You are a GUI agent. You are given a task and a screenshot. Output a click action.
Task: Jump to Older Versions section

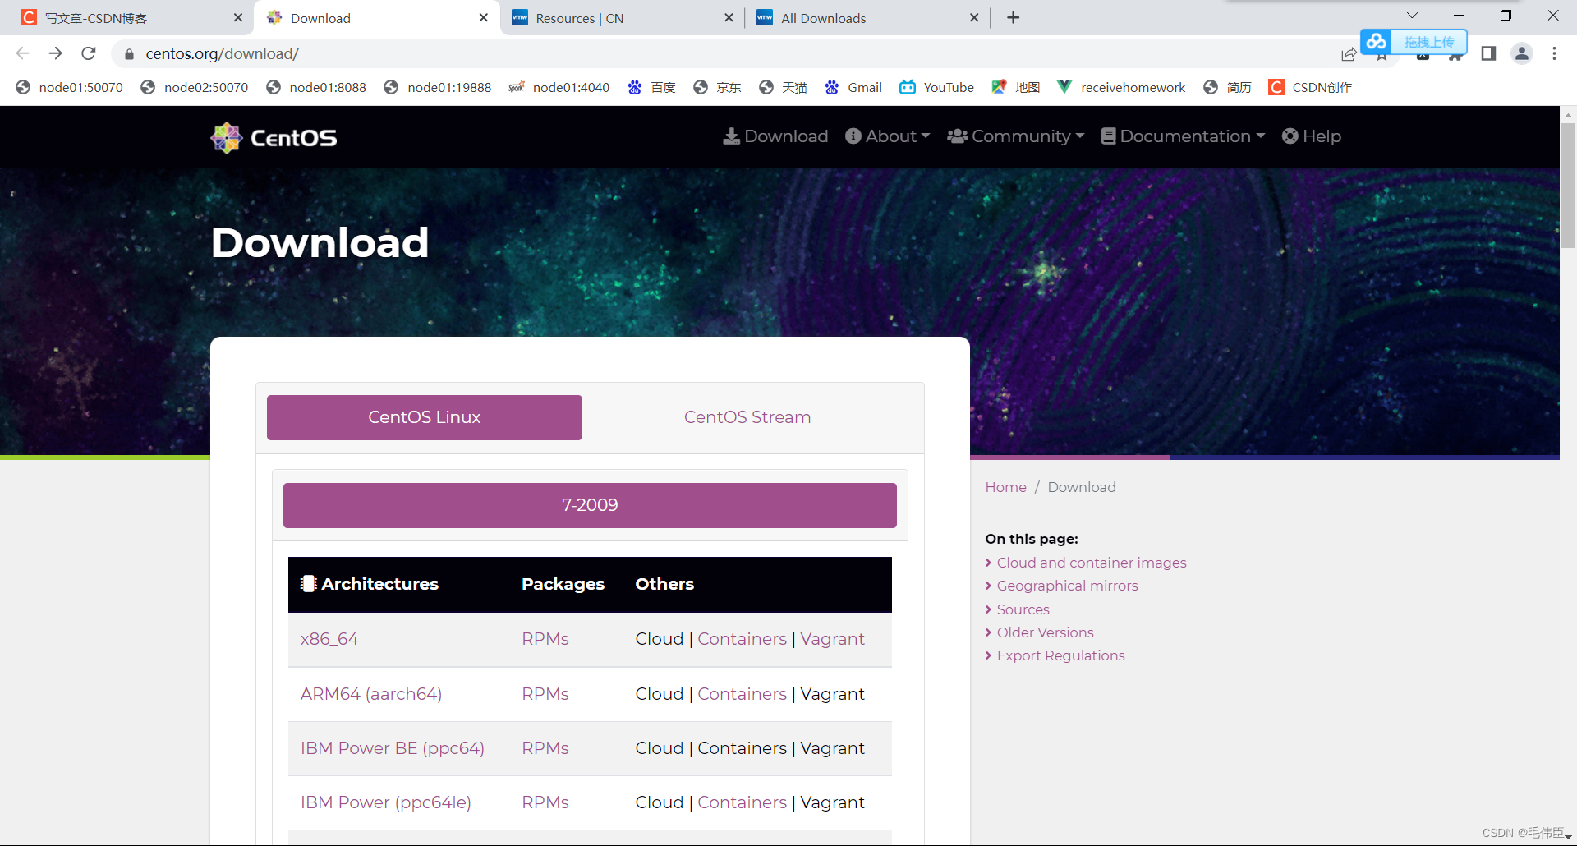point(1046,632)
